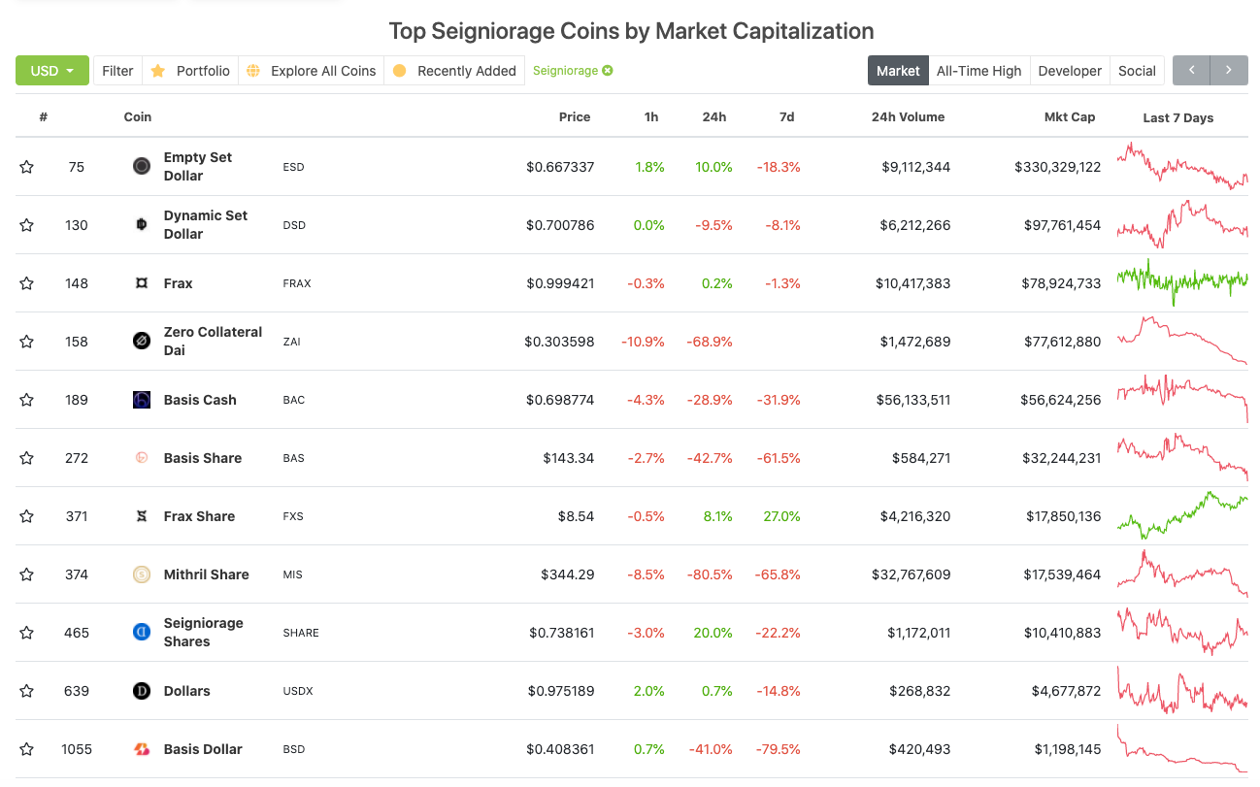Screen dimensions: 1260x787
Task: Sort by the 24h change column header
Action: point(714,116)
